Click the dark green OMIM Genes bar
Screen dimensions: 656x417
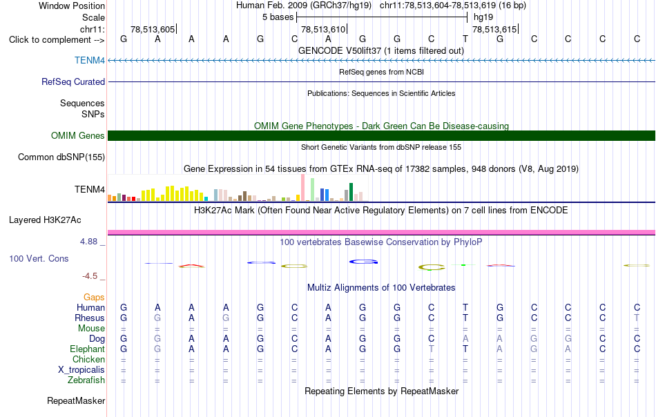(x=381, y=135)
